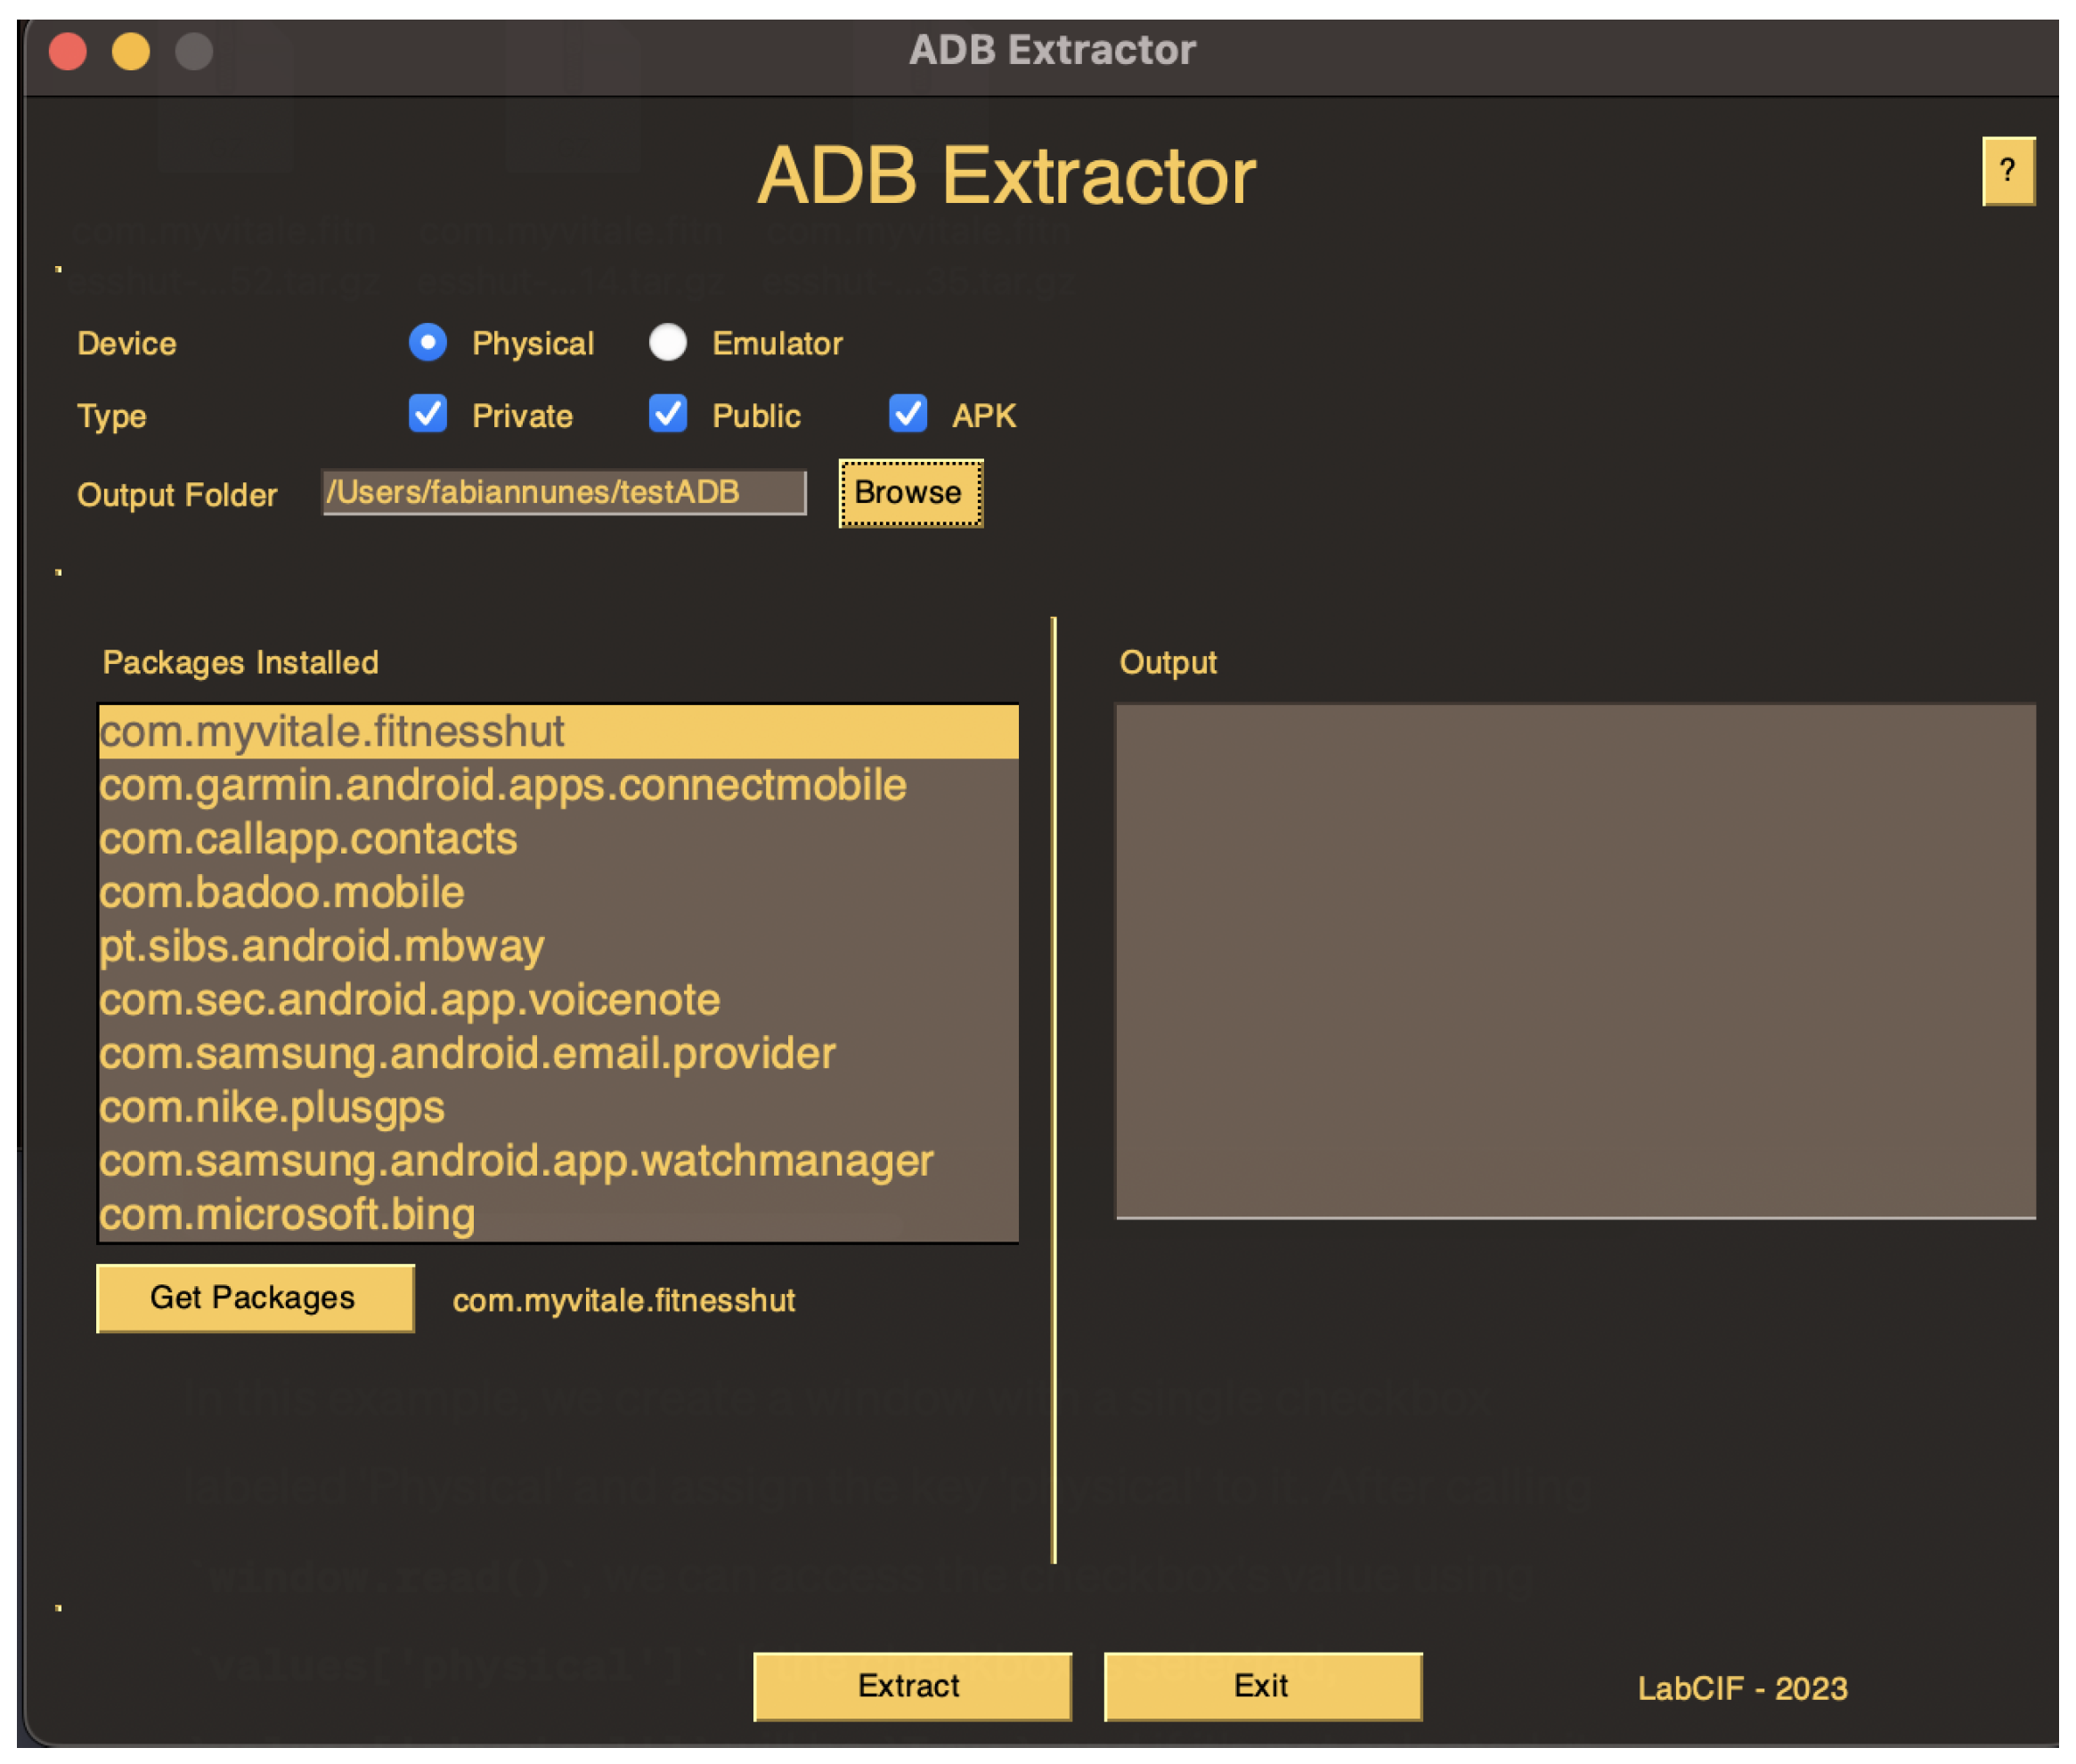
Task: Open help with the question mark button
Action: click(2007, 171)
